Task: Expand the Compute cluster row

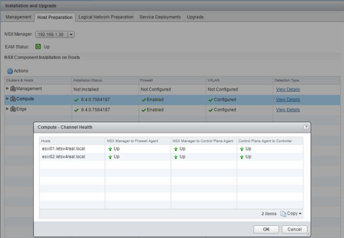Action: (7, 99)
